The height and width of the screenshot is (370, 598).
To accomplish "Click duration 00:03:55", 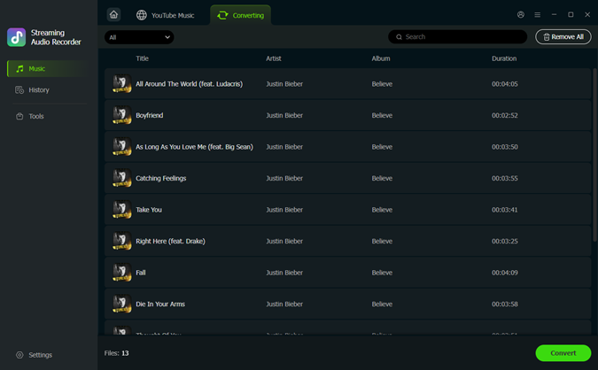I will [x=505, y=178].
